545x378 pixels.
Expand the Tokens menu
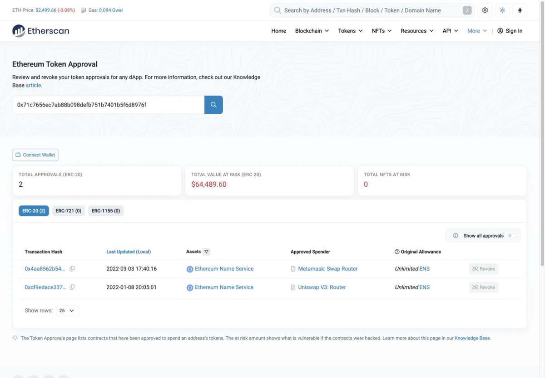tap(350, 31)
